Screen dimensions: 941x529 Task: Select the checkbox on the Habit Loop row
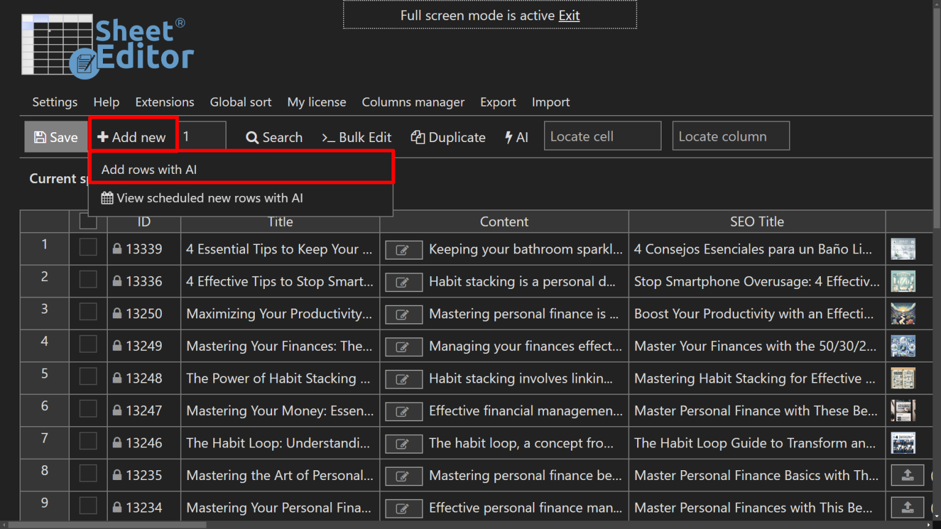[x=88, y=443]
